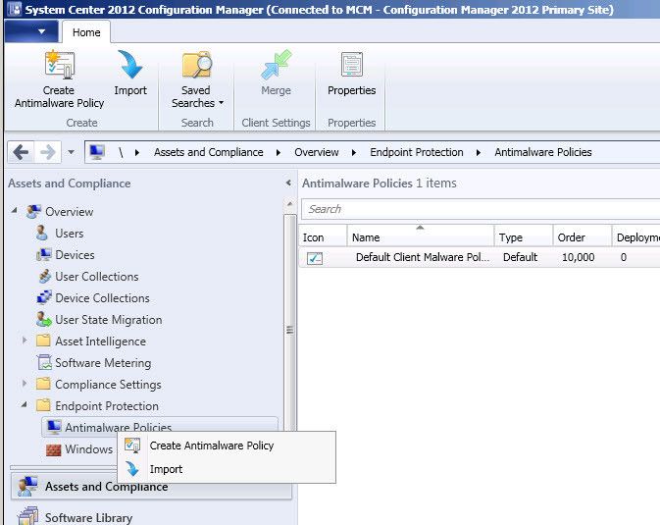Click the User State Migration icon
The width and height of the screenshot is (660, 525).
43,319
